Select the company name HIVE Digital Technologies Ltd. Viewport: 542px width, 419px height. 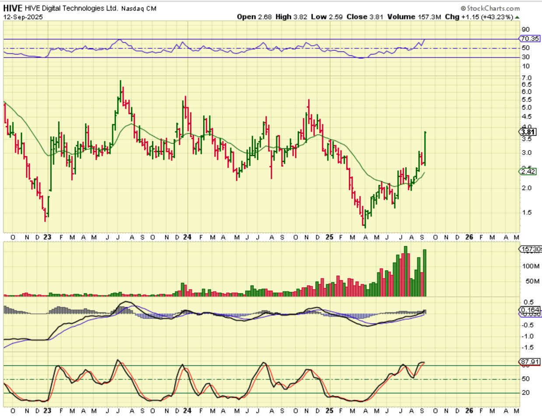(71, 8)
